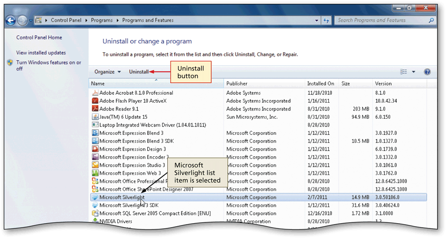Sort list by Name column header
Viewport: 446px width, 238px height.
tap(156, 84)
